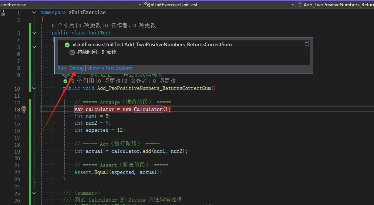Pop out the test result tooltip window
Image resolution: width=374 pixels, height=205 pixels.
pos(307,43)
